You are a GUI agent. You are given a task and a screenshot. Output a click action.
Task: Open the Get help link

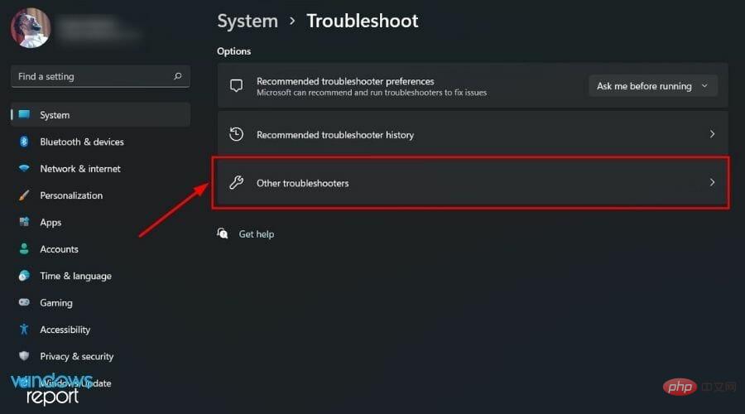tap(256, 234)
